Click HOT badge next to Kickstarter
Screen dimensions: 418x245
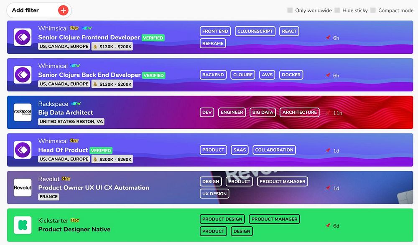[75, 220]
